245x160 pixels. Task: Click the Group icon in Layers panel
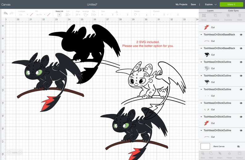(204, 16)
